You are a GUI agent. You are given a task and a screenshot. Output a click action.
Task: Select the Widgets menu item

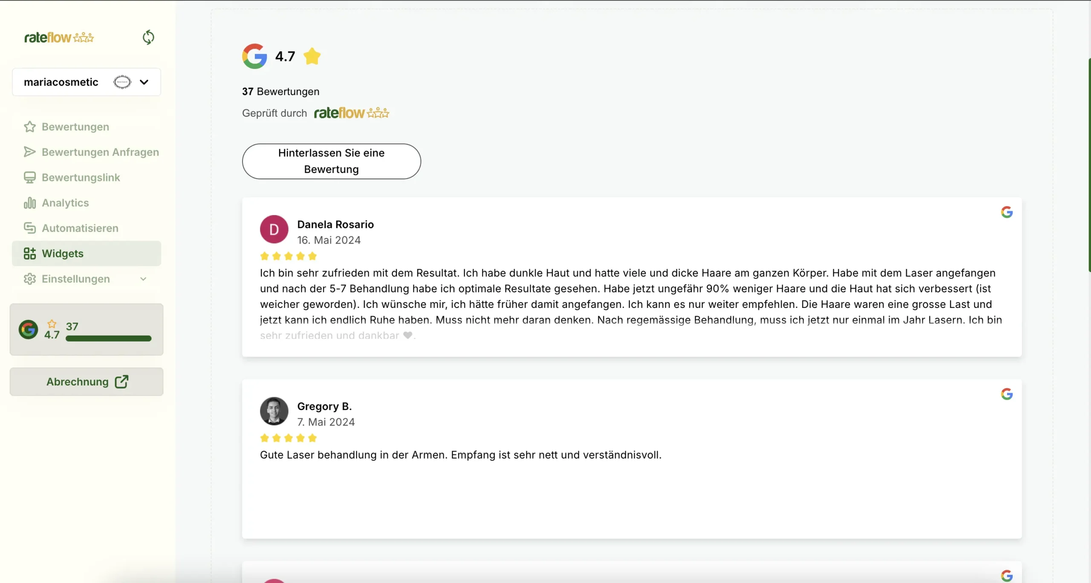(x=63, y=253)
